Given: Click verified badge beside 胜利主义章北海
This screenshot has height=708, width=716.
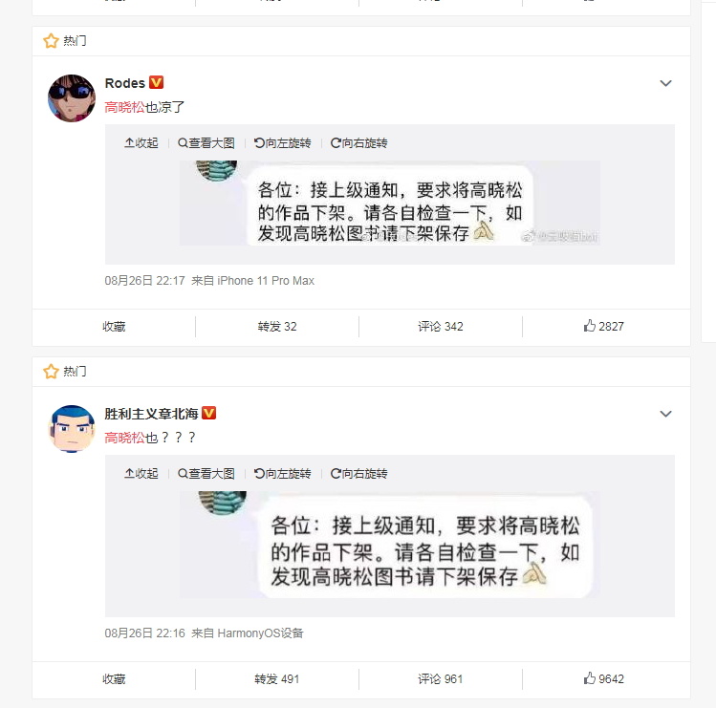Looking at the screenshot, I should (208, 413).
